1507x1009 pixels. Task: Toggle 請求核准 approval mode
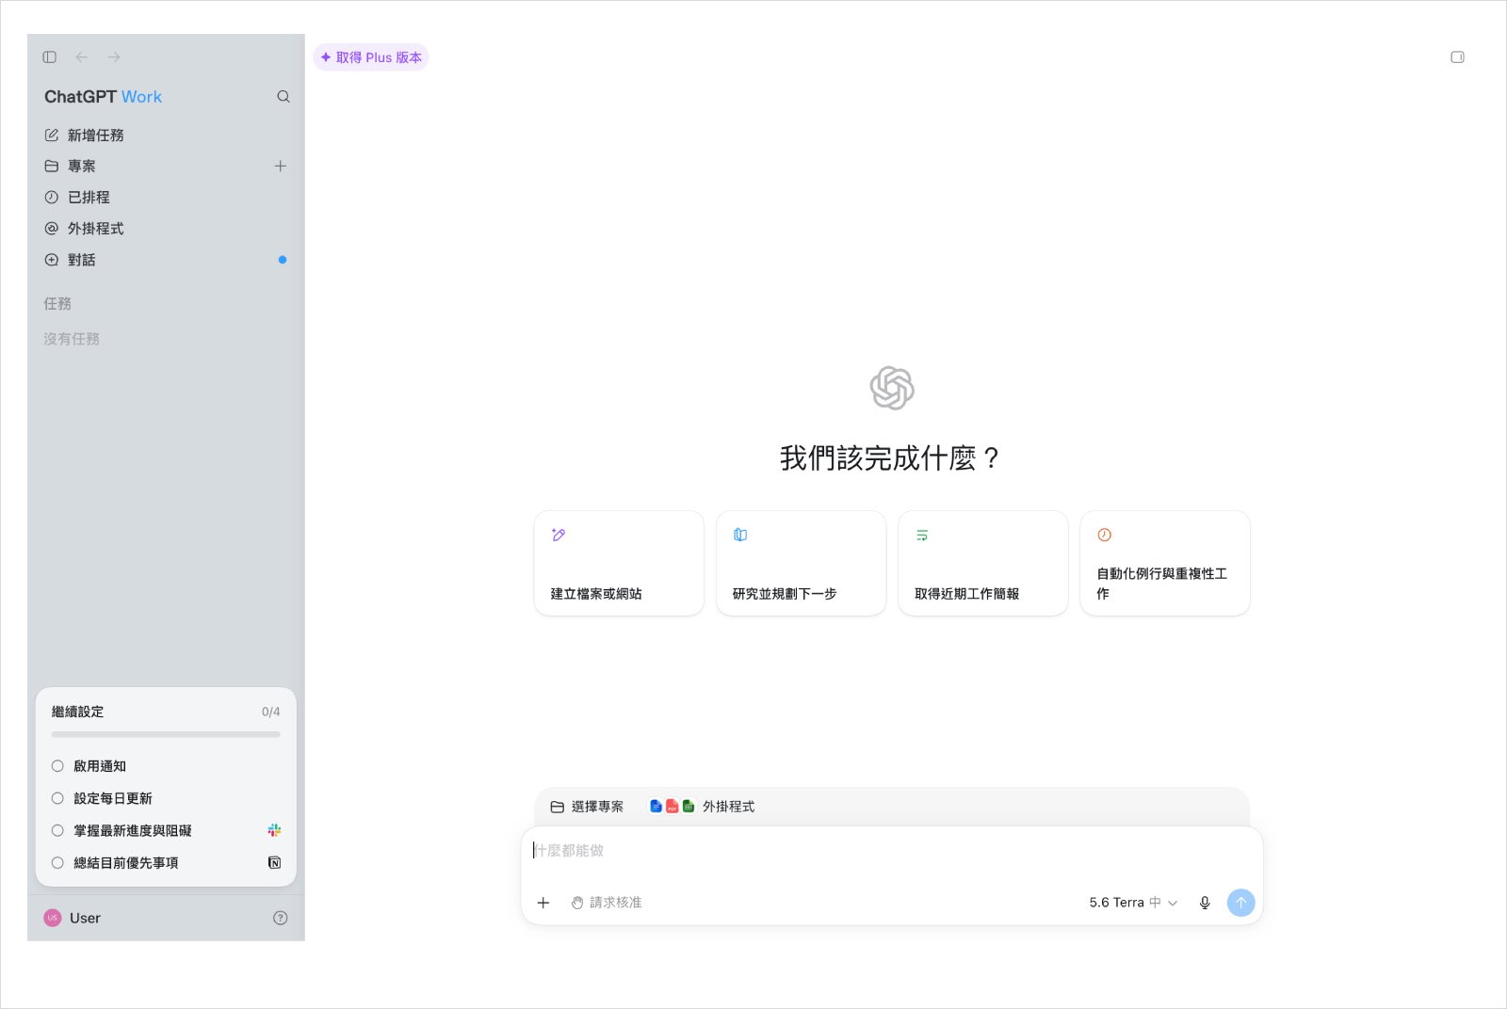(607, 903)
